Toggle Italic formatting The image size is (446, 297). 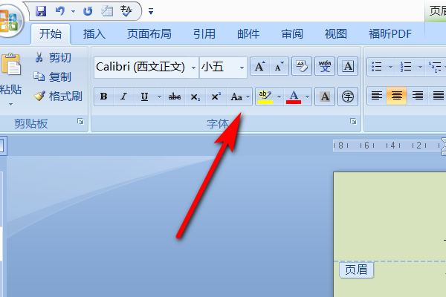tap(123, 97)
